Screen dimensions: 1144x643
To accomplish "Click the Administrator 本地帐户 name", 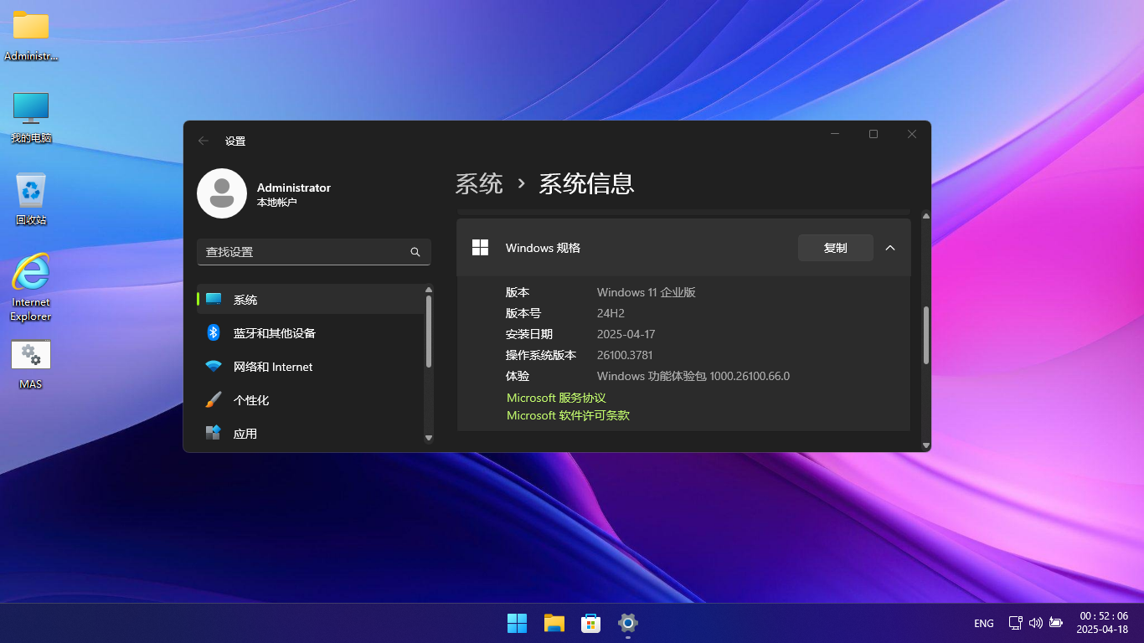I will pyautogui.click(x=294, y=194).
